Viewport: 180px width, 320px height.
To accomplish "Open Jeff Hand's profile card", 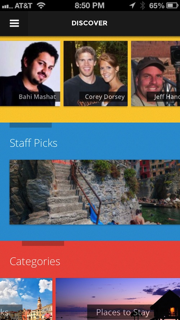I will point(156,74).
